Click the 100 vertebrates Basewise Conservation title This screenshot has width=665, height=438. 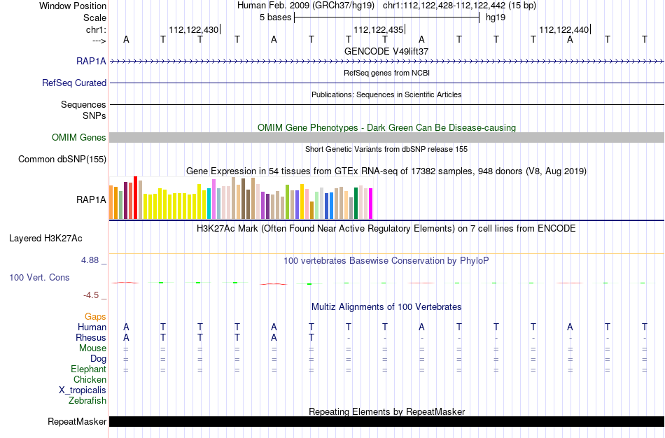386,260
